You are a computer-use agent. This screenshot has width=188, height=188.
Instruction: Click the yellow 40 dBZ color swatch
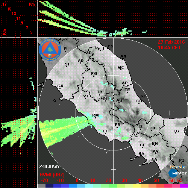[137, 186]
